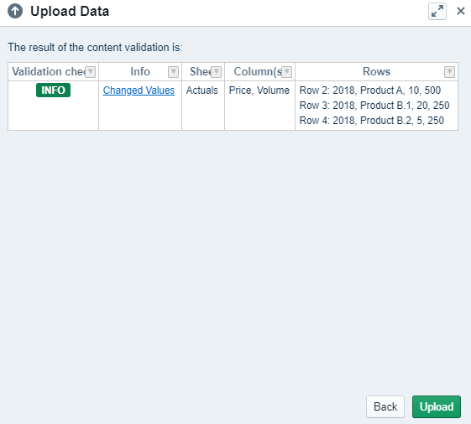Open the Changed Values link

click(139, 90)
